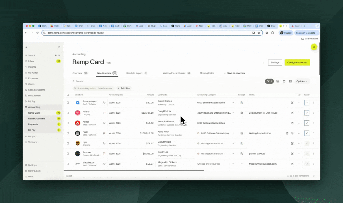The image size is (343, 203).
Task: Edit the memo for Ups row
Action: coord(292,143)
